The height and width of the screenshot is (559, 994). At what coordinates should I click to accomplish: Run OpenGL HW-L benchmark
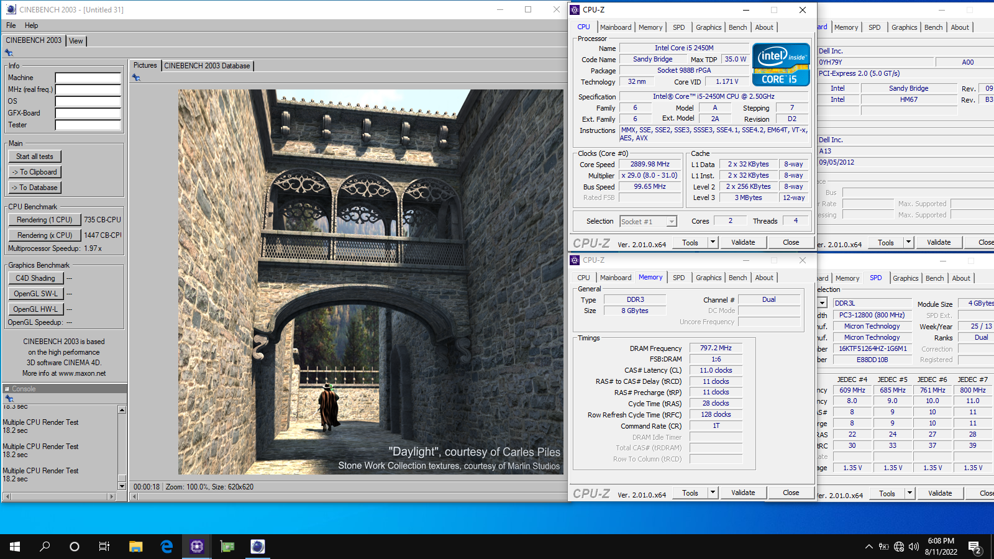(x=35, y=309)
